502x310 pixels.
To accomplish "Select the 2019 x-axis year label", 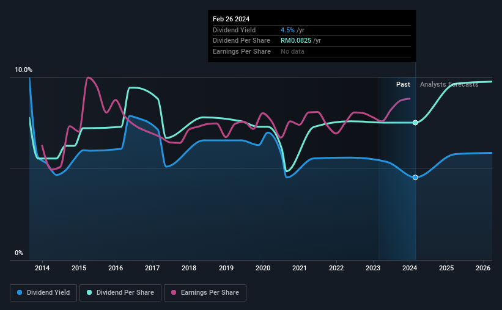I will point(226,268).
